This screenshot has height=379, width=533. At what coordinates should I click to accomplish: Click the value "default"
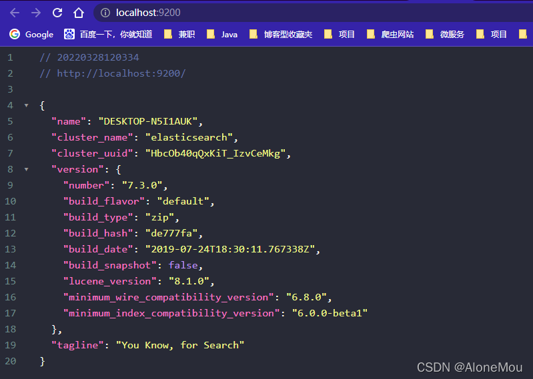[183, 201]
